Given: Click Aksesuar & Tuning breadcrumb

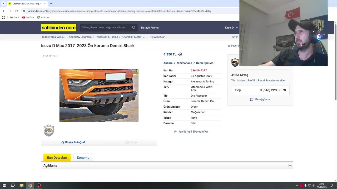Looking at the screenshot, I should (x=107, y=37).
